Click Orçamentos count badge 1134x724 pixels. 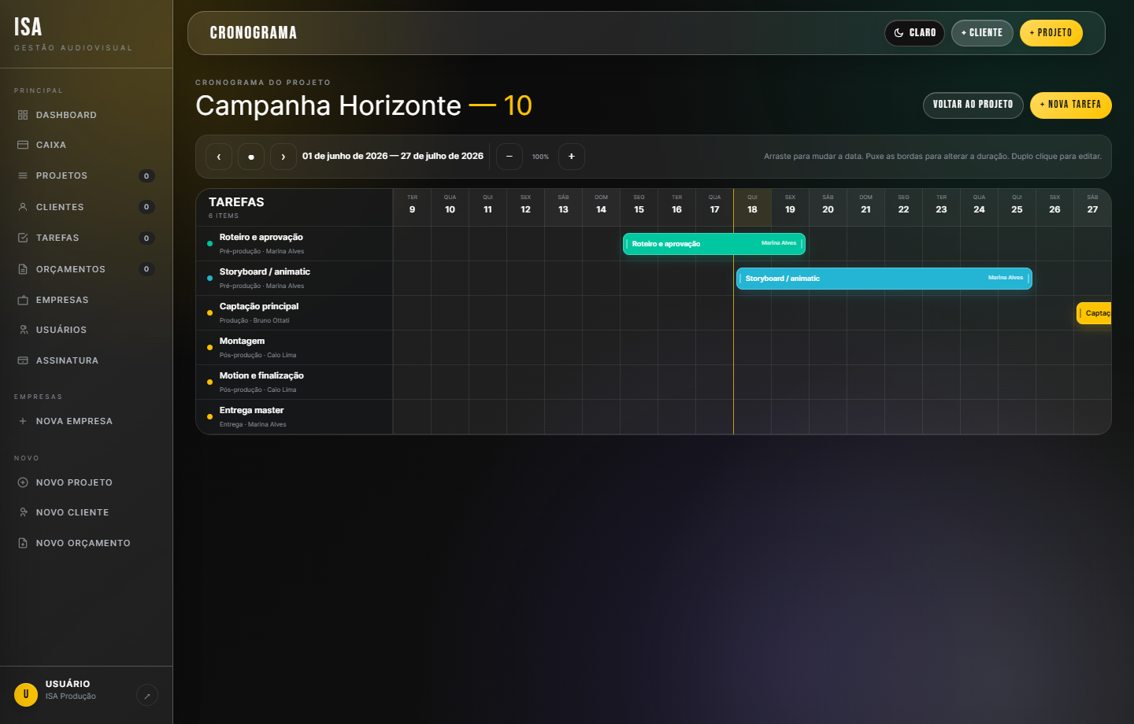pyautogui.click(x=146, y=269)
